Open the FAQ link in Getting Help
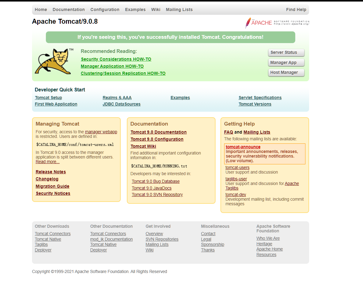Viewport: 363px width, 285px height. (228, 132)
